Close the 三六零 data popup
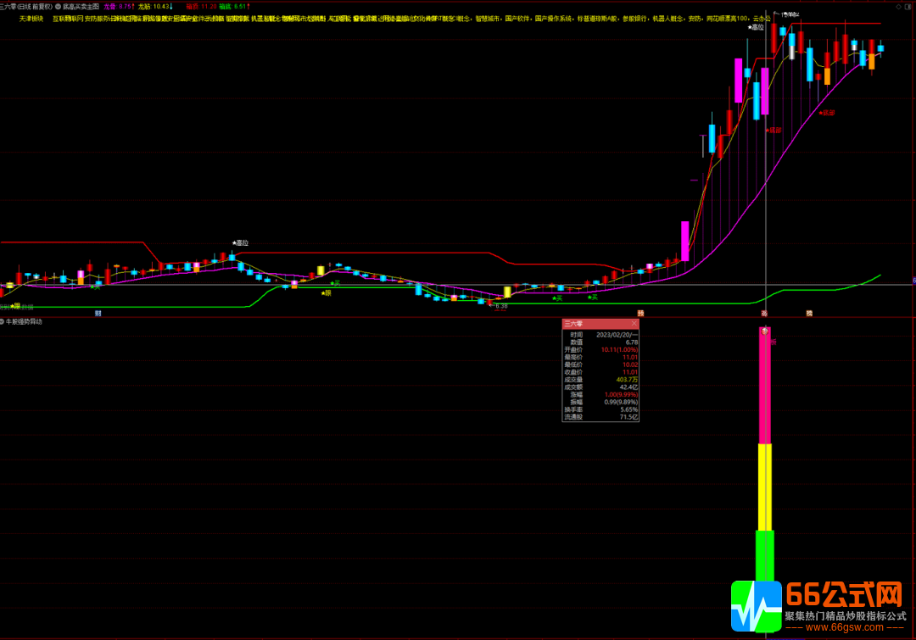The height and width of the screenshot is (640, 916). pyautogui.click(x=634, y=324)
